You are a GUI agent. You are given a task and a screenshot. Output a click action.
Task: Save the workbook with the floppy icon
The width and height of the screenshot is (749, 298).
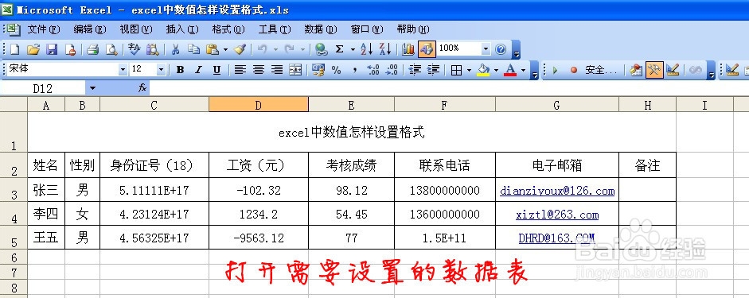[52, 49]
